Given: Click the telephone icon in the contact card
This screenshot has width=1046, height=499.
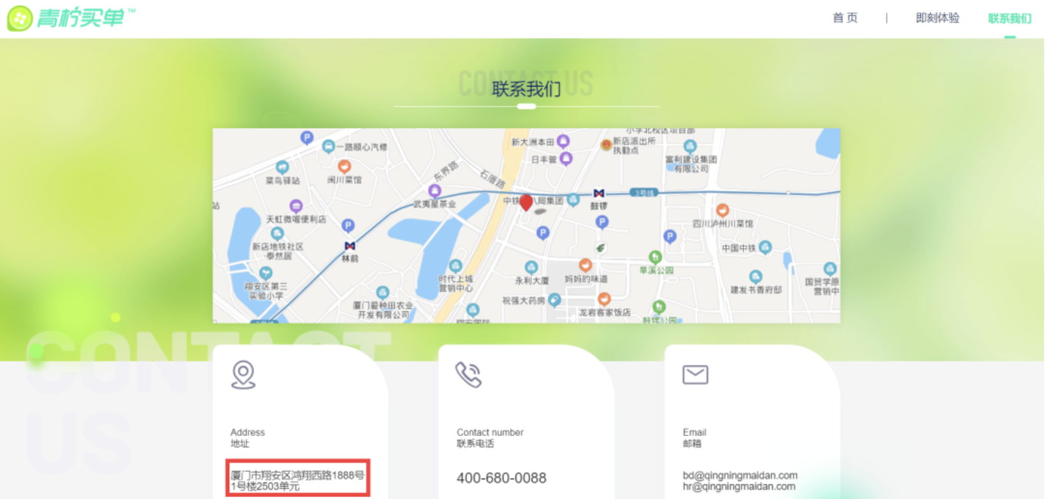Looking at the screenshot, I should click(468, 374).
